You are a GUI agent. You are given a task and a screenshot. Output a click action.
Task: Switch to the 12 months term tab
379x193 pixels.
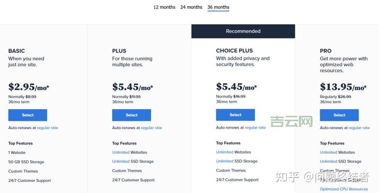[x=164, y=7]
